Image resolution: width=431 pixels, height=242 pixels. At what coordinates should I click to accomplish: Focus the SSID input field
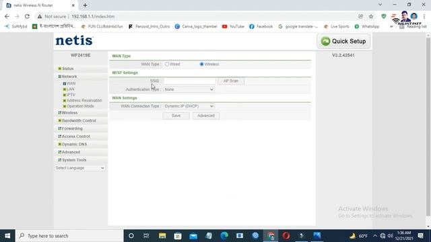(x=190, y=81)
